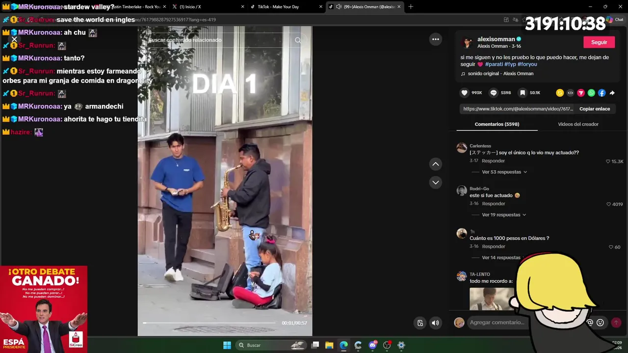Click 'Copiar enlace' button

coord(595,109)
